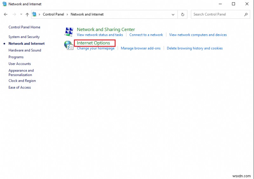Open address bar history dropdown

[173, 15]
